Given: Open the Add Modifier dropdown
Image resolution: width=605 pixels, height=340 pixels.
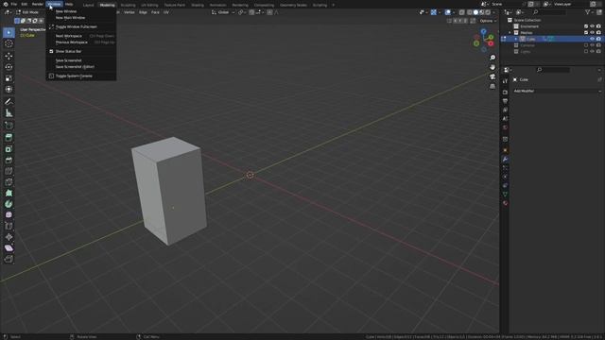Looking at the screenshot, I should click(x=557, y=91).
